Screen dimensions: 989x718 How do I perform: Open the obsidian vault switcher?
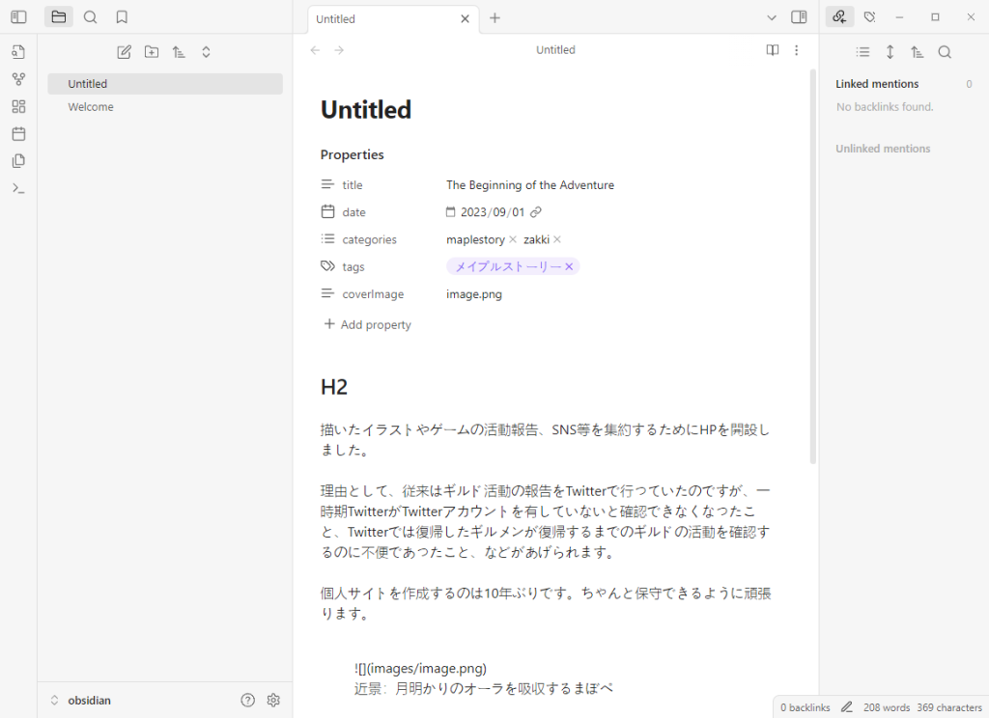pos(82,700)
